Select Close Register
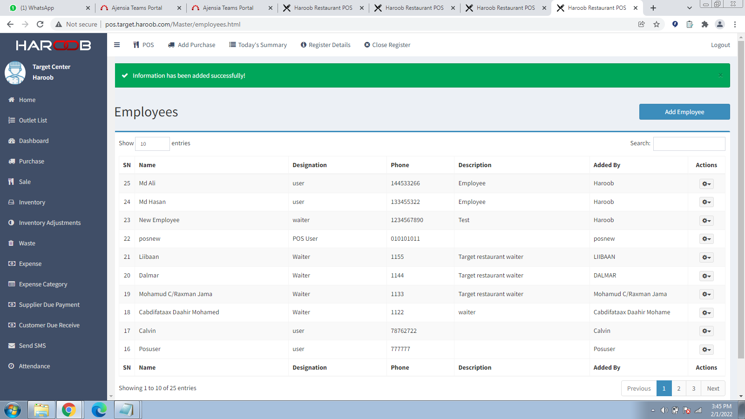The height and width of the screenshot is (419, 745). pyautogui.click(x=387, y=45)
